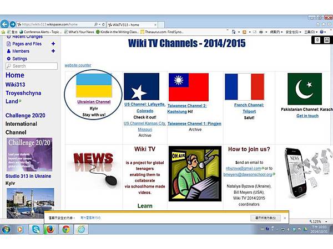Click the favorites star icon on bookmarks bar

click(x=3, y=32)
